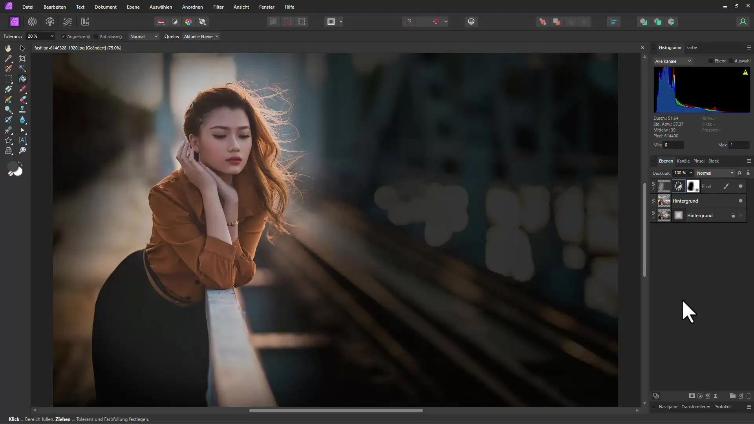Screen dimensions: 754x424
Task: Open account icon in top-right toolbar
Action: 743,22
